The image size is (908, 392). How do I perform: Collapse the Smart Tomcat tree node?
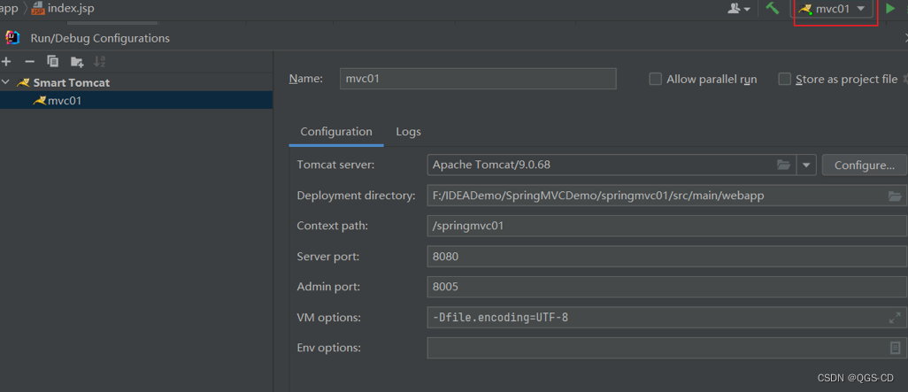tap(6, 82)
